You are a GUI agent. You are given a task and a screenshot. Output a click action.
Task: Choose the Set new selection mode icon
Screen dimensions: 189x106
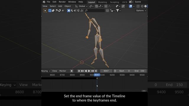(50, 11)
